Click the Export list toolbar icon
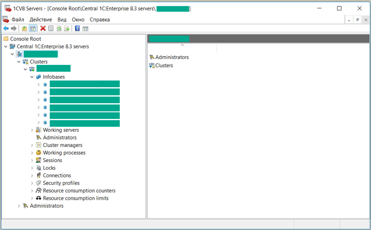The image size is (371, 230). point(67,29)
